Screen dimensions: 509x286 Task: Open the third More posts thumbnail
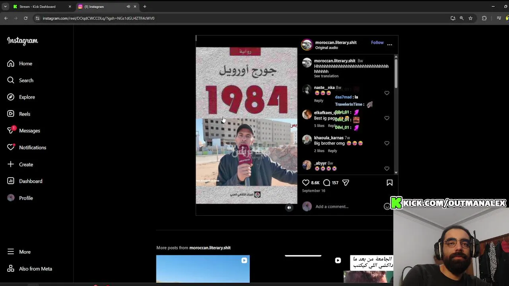pos(368,269)
